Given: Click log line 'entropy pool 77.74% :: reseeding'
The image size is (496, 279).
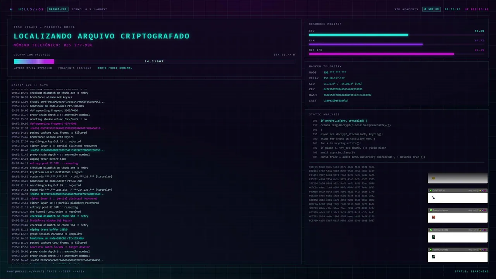Looking at the screenshot, I should [x=54, y=163].
